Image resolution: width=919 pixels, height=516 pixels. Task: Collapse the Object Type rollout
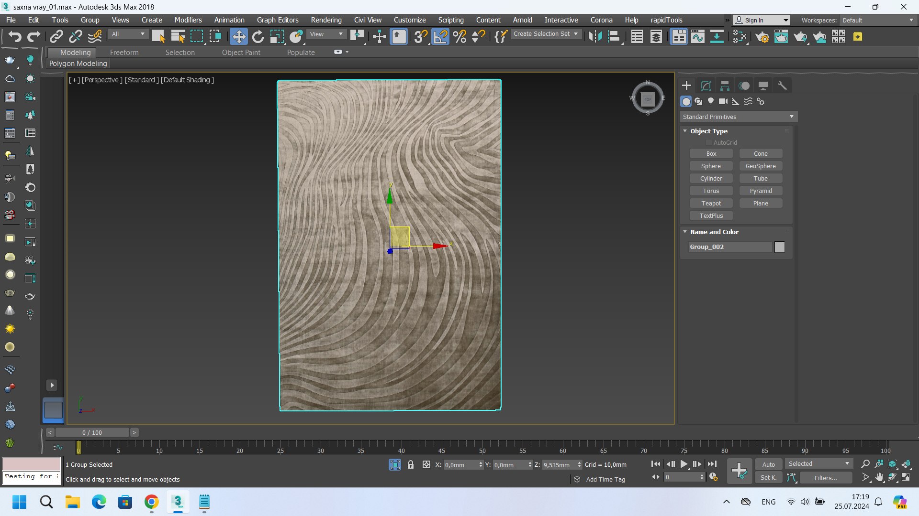tap(708, 131)
